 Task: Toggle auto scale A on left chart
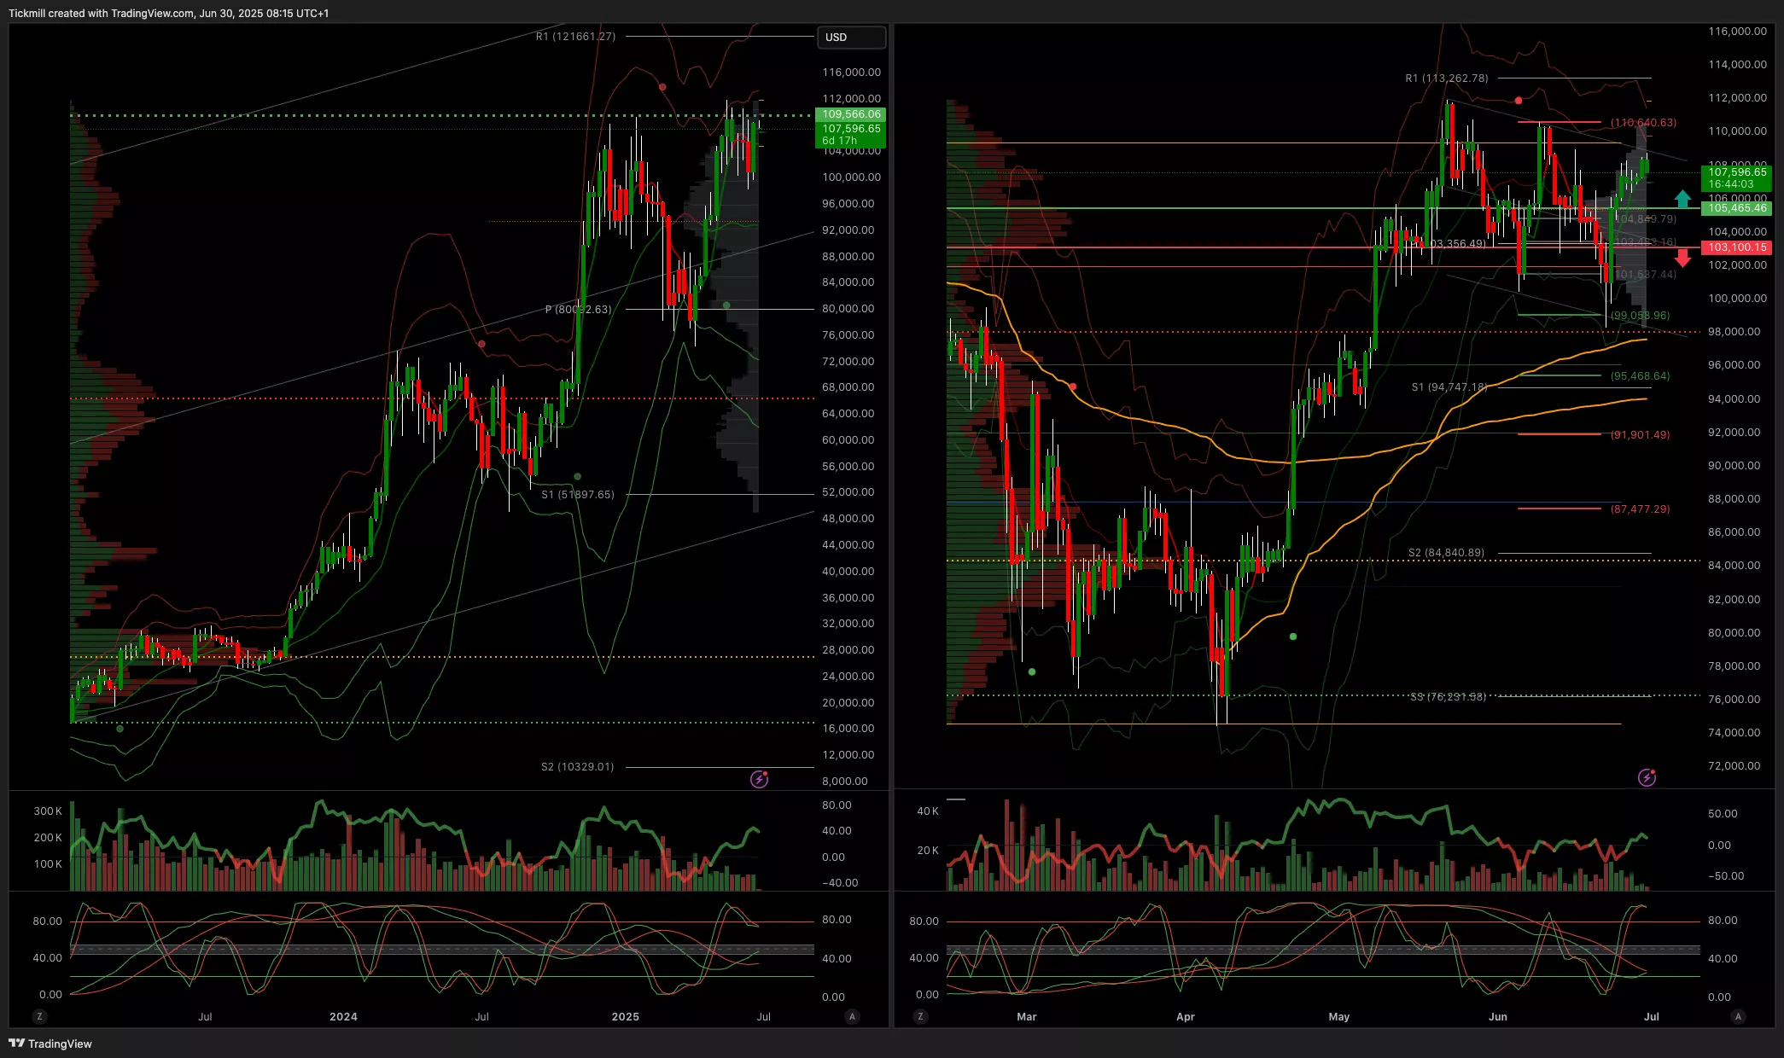[x=852, y=1016]
